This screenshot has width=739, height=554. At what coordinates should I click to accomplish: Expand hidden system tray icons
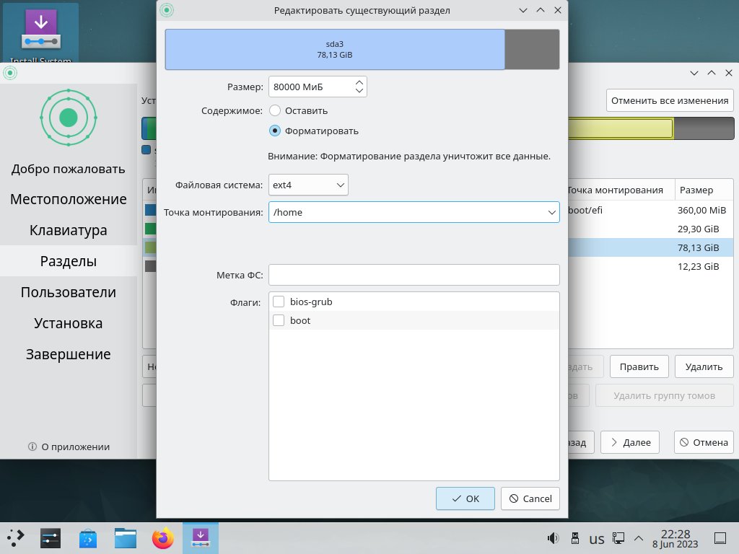(639, 538)
